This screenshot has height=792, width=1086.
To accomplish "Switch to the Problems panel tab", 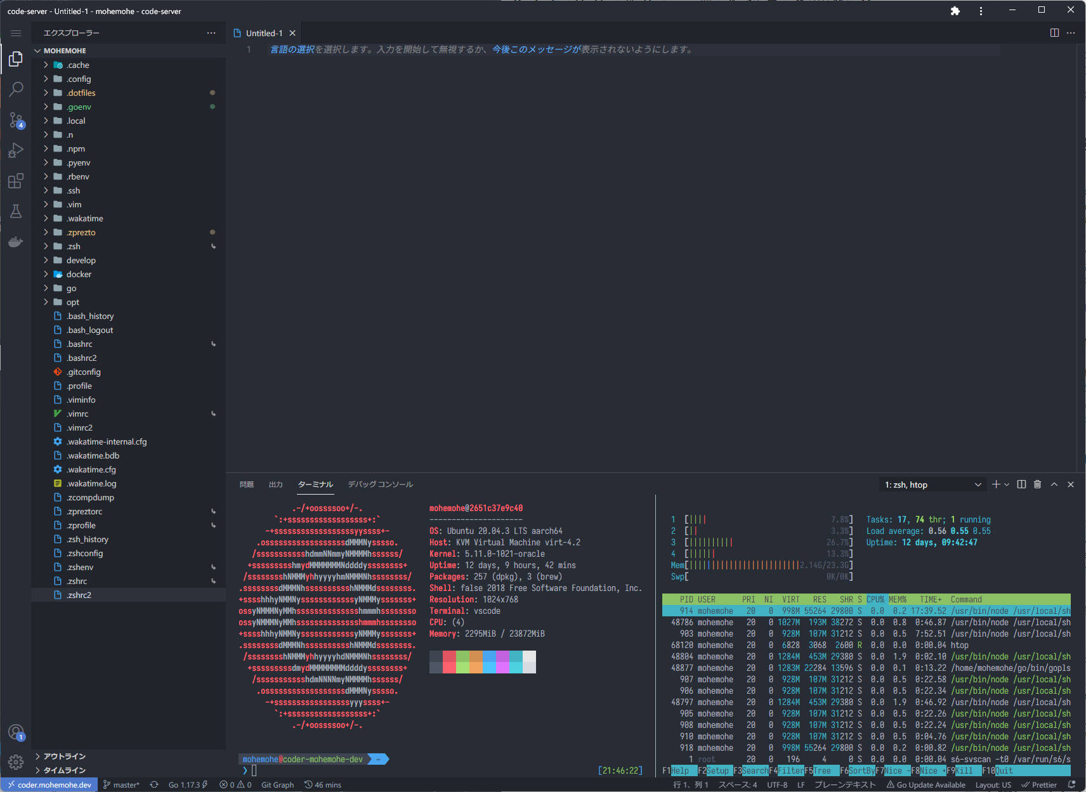I will (x=247, y=484).
